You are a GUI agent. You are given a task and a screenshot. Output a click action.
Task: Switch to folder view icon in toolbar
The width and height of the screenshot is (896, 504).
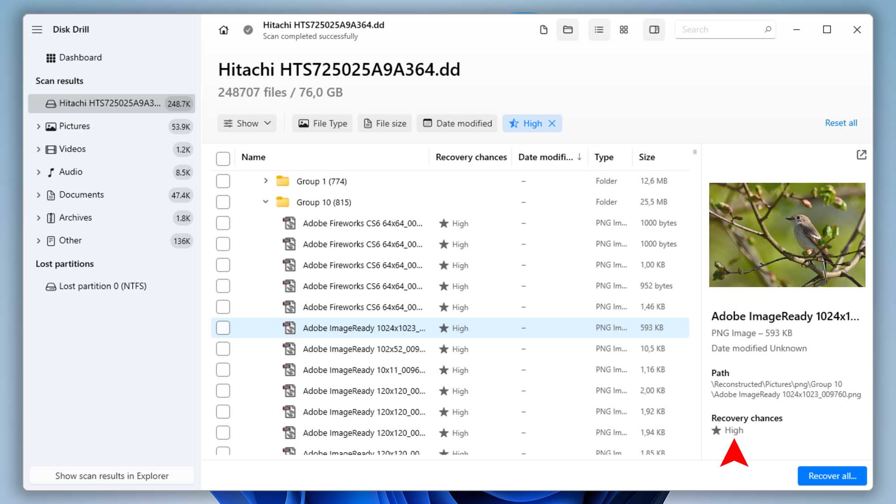[568, 30]
